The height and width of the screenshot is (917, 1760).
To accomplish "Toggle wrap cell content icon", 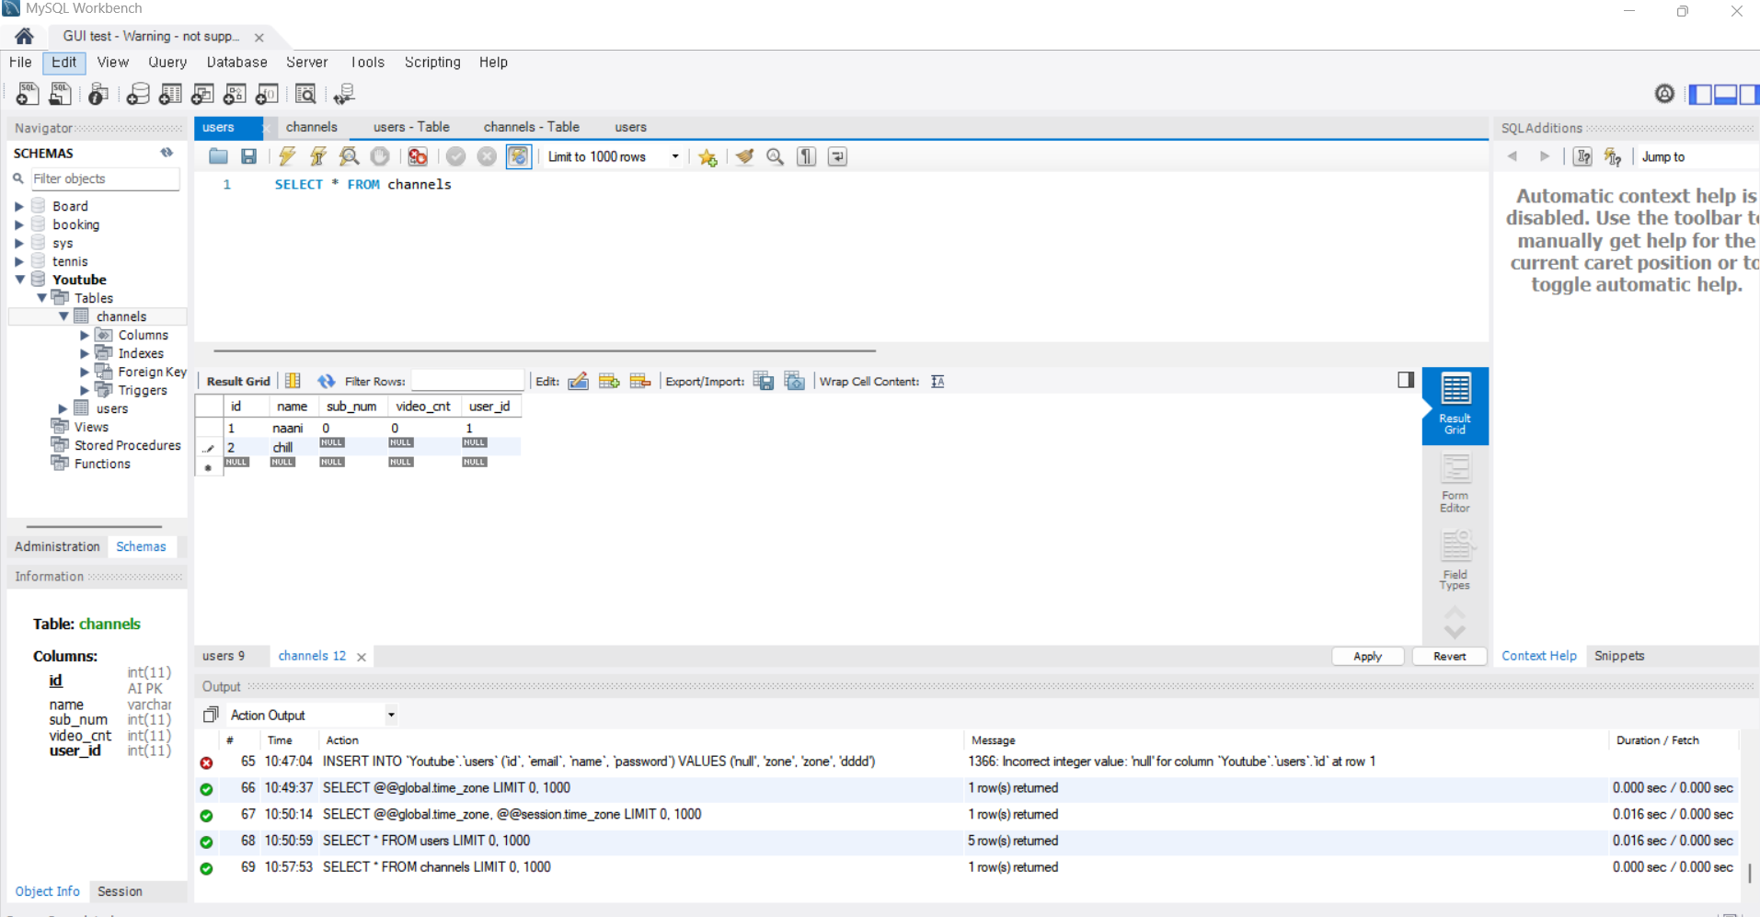I will tap(938, 381).
